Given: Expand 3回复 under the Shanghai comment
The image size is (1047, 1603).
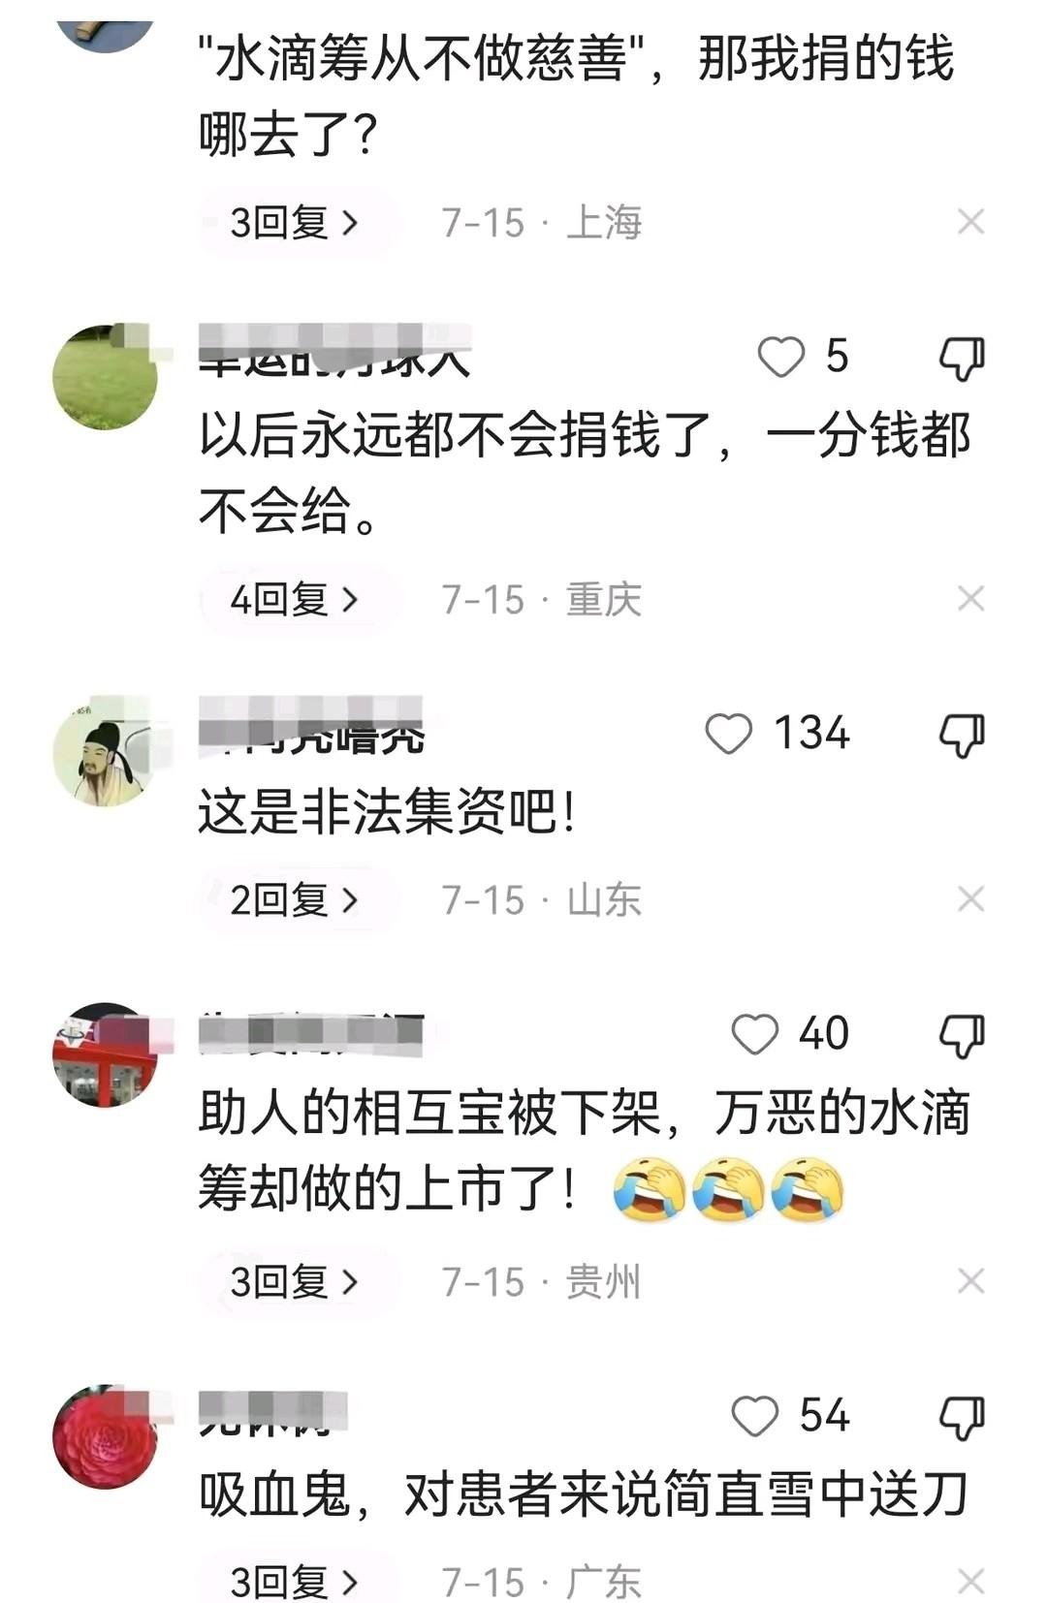Looking at the screenshot, I should [296, 223].
